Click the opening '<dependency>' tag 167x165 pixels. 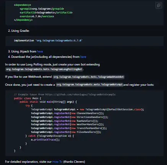point(23,5)
